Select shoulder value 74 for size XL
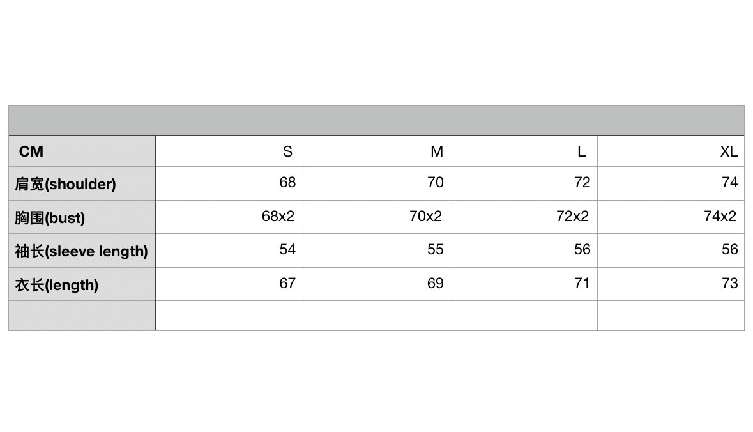 (729, 183)
